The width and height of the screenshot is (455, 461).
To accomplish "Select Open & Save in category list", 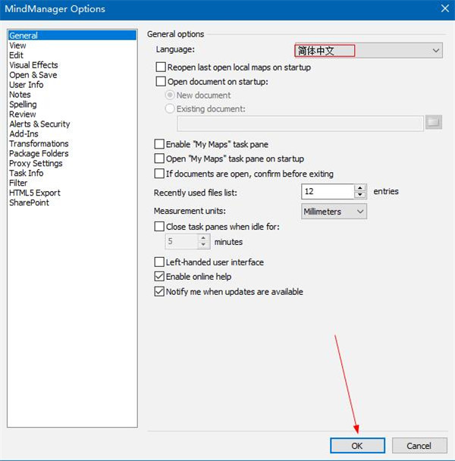I will tap(33, 75).
